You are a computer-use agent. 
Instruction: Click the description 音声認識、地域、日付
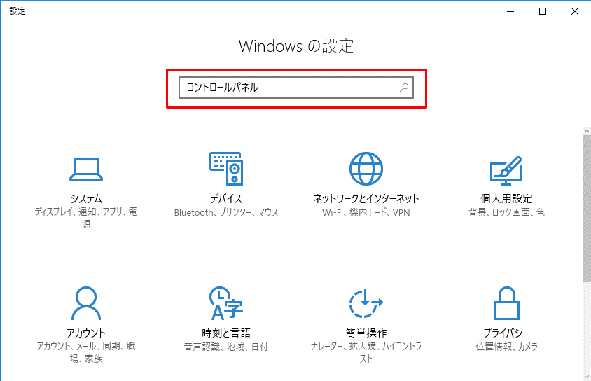pos(226,347)
